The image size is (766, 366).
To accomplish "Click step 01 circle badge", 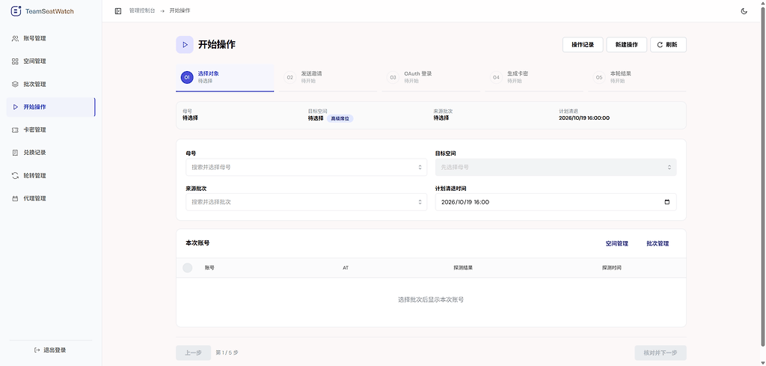I will coord(187,77).
